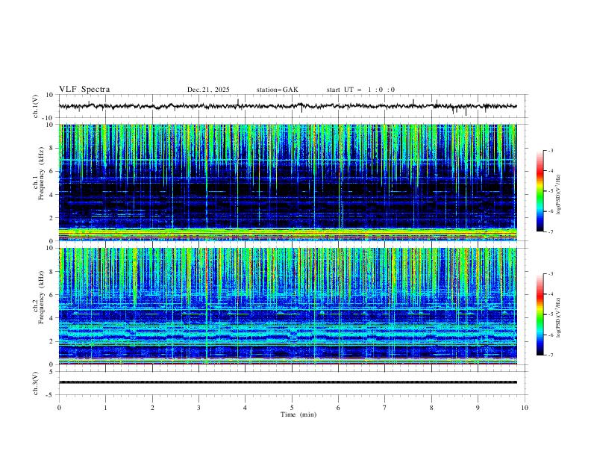
Task: Click the time axis tick label "8"
Action: (431, 408)
